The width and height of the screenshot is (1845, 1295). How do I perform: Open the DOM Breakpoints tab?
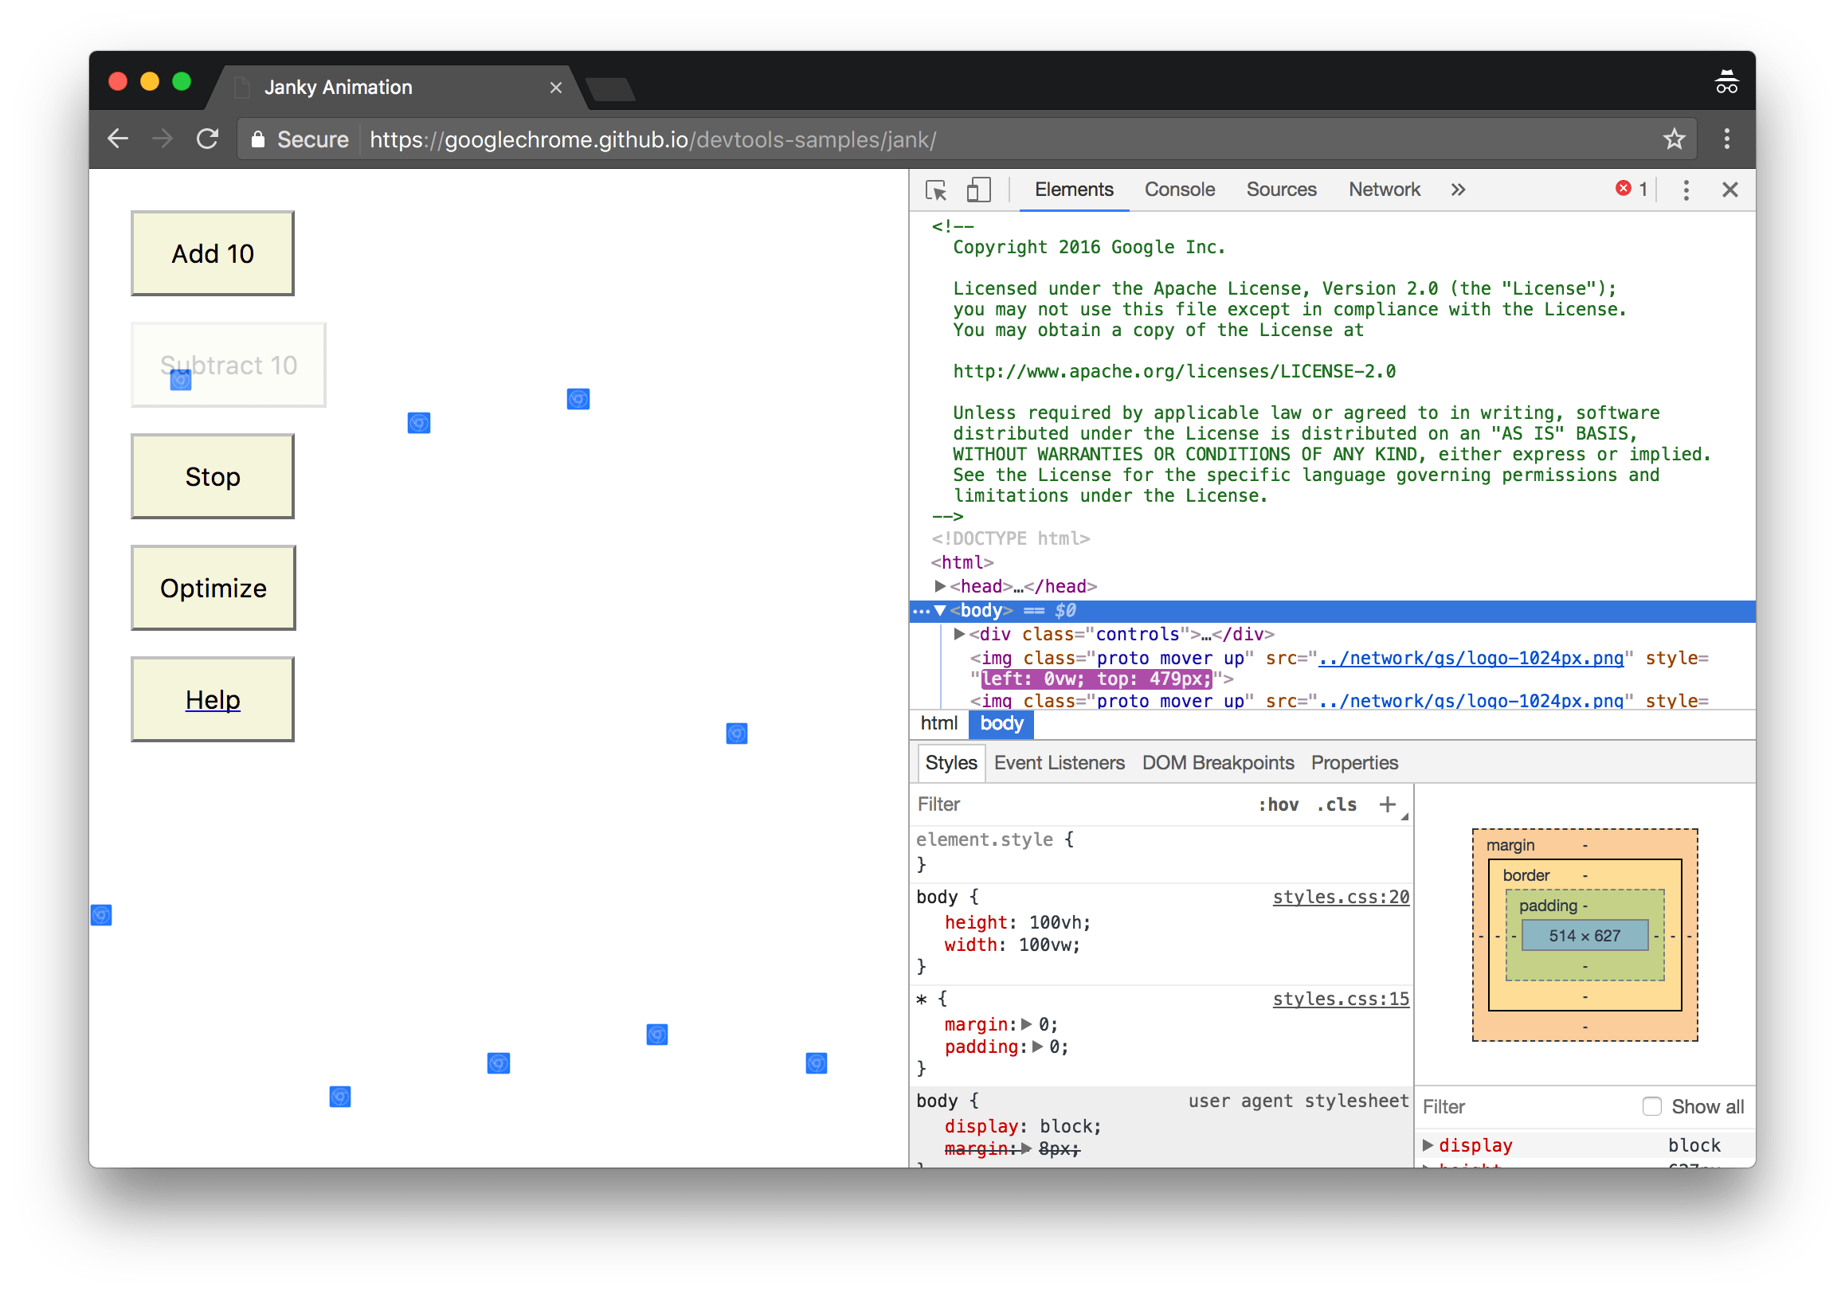pyautogui.click(x=1217, y=762)
